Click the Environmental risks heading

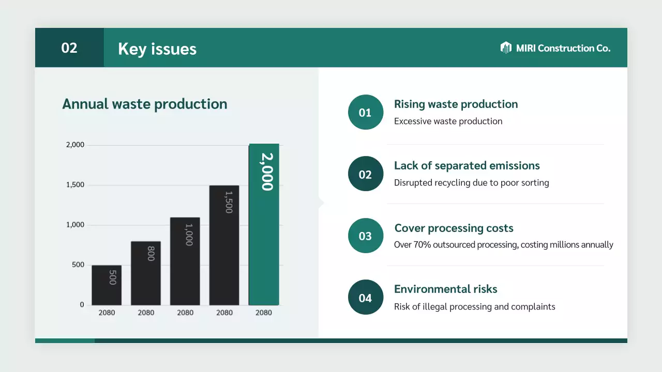point(445,289)
